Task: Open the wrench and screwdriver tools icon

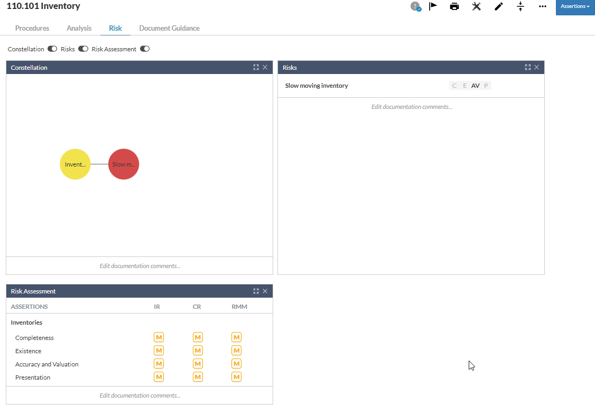Action: pos(476,6)
